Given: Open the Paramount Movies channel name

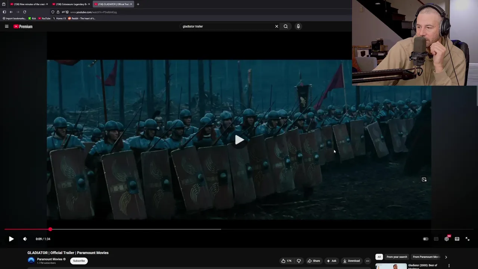Looking at the screenshot, I should 50,259.
